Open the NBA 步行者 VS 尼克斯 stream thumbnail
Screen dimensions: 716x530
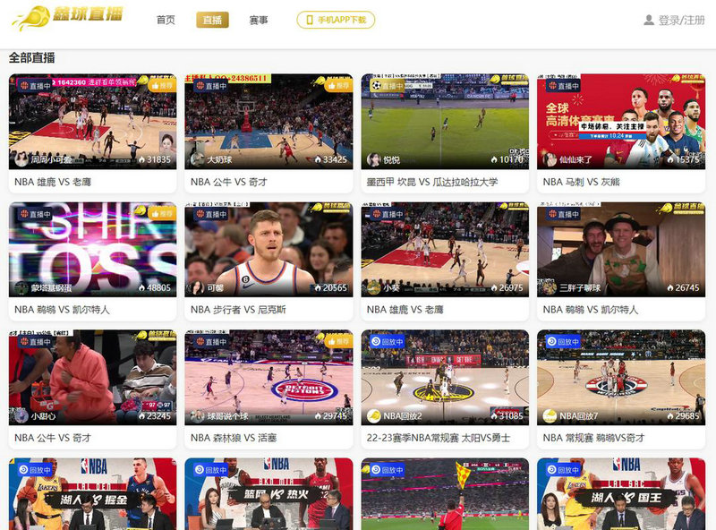pos(268,242)
